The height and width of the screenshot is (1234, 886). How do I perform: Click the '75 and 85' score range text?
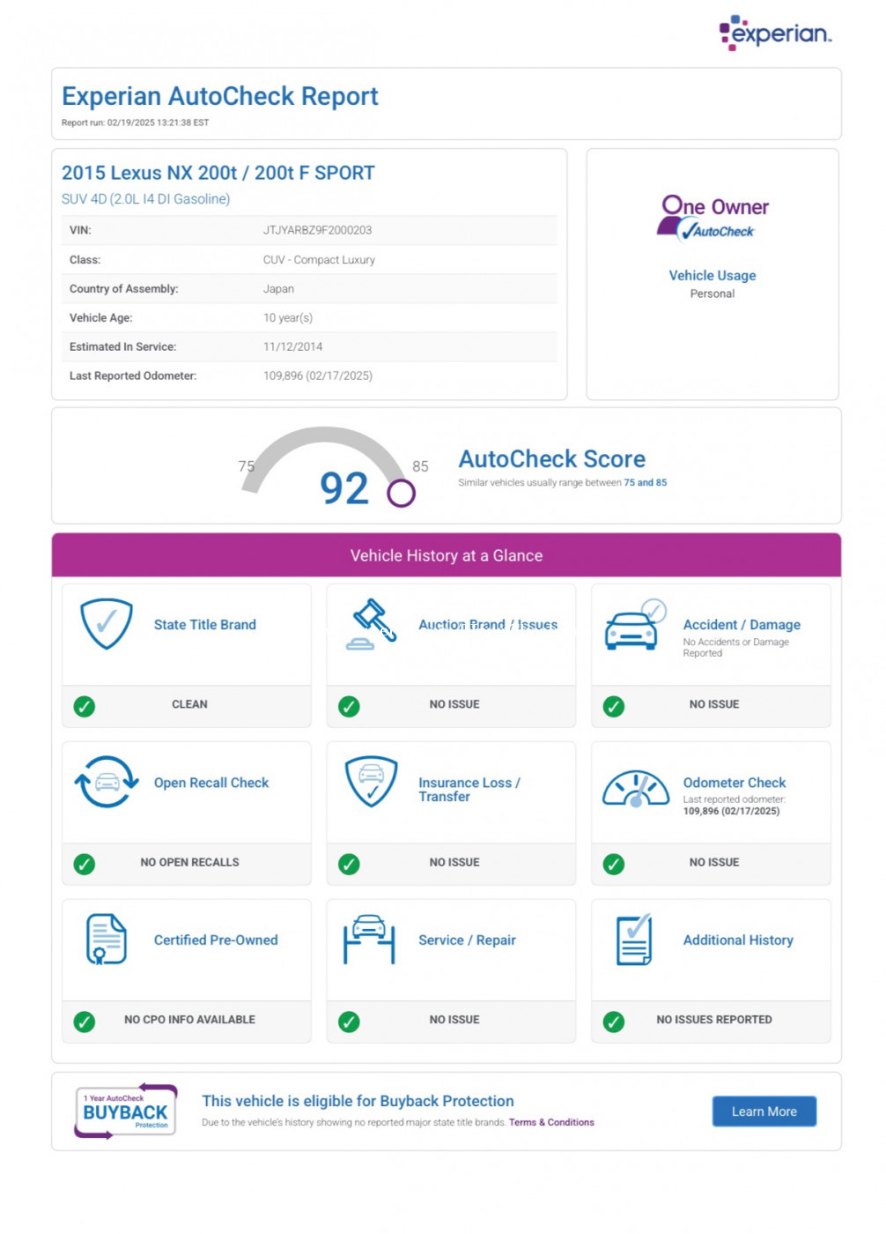646,482
